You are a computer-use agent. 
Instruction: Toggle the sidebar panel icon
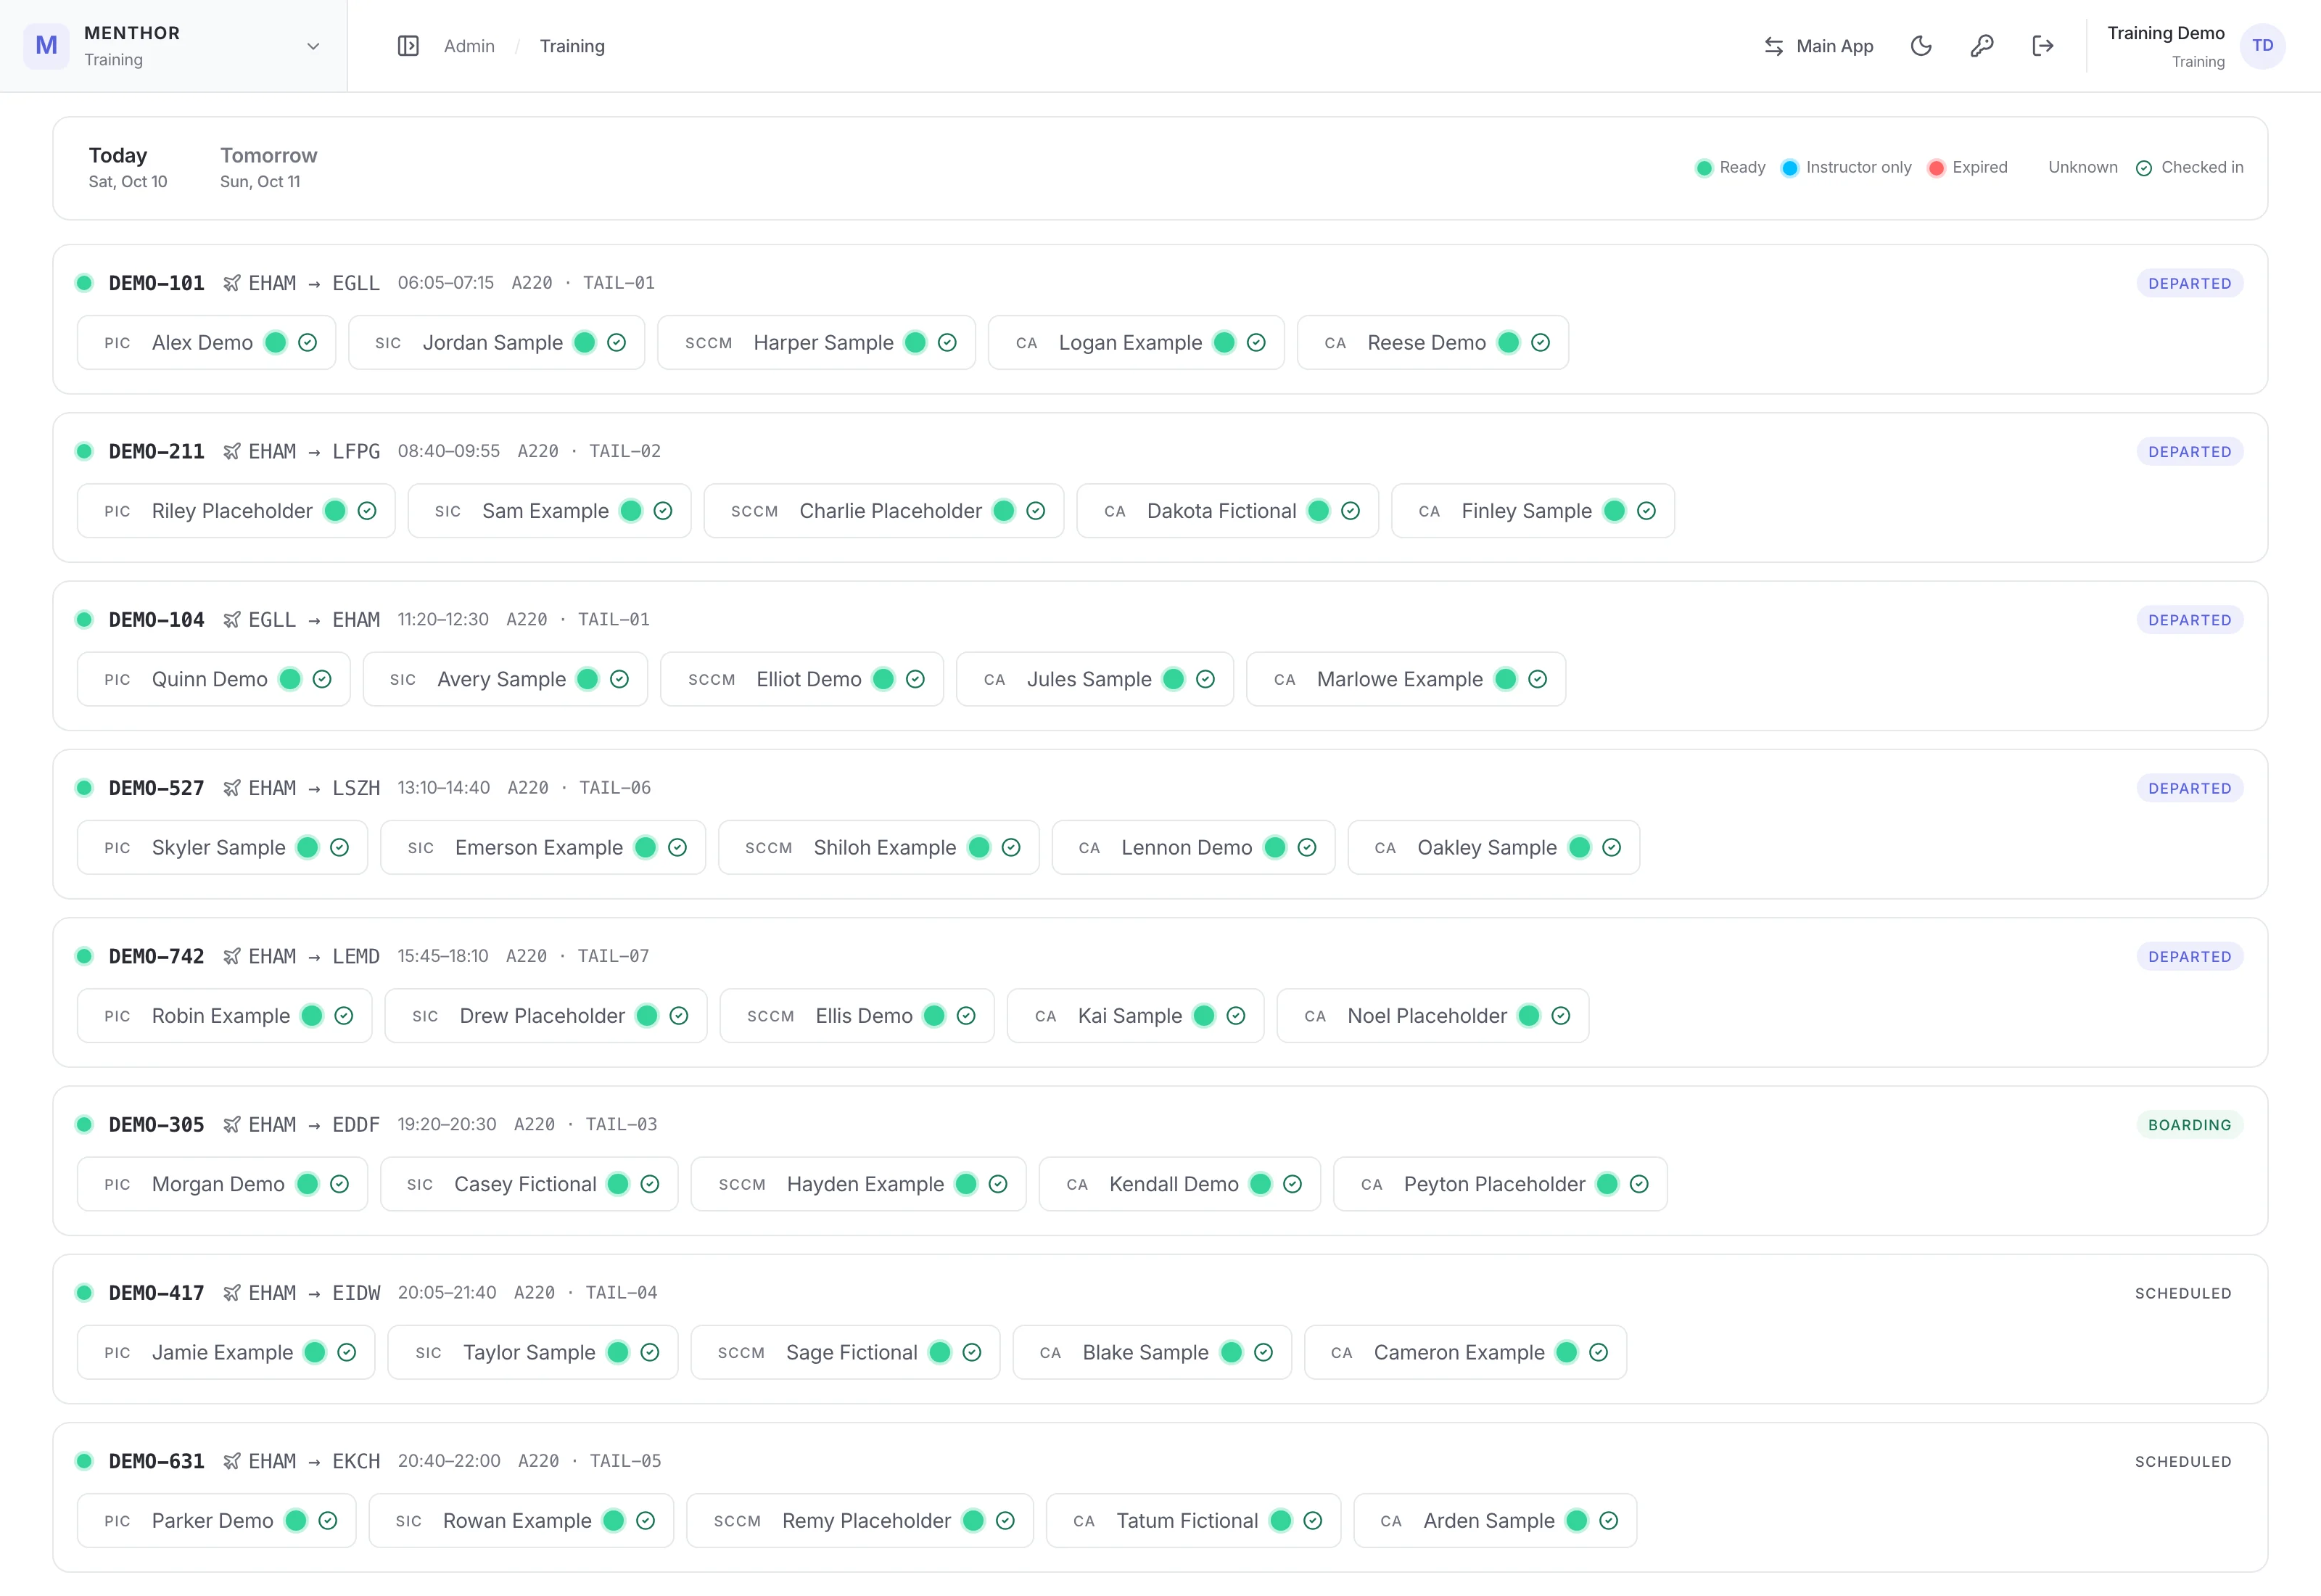tap(408, 46)
